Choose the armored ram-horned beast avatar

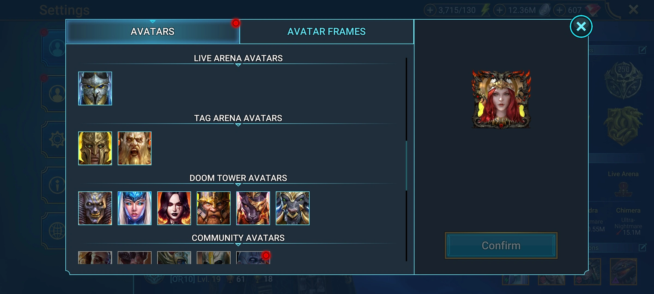tap(293, 208)
